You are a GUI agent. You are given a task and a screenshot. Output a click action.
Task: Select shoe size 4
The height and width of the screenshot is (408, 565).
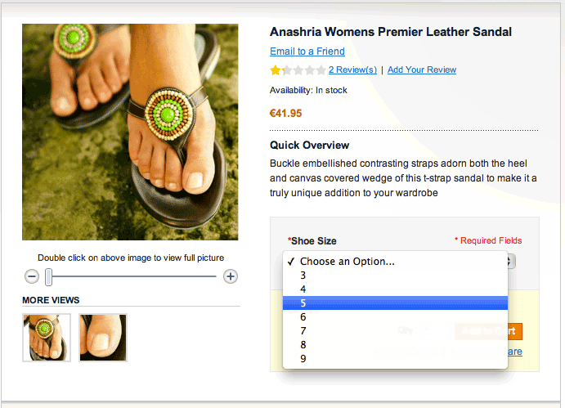click(303, 289)
